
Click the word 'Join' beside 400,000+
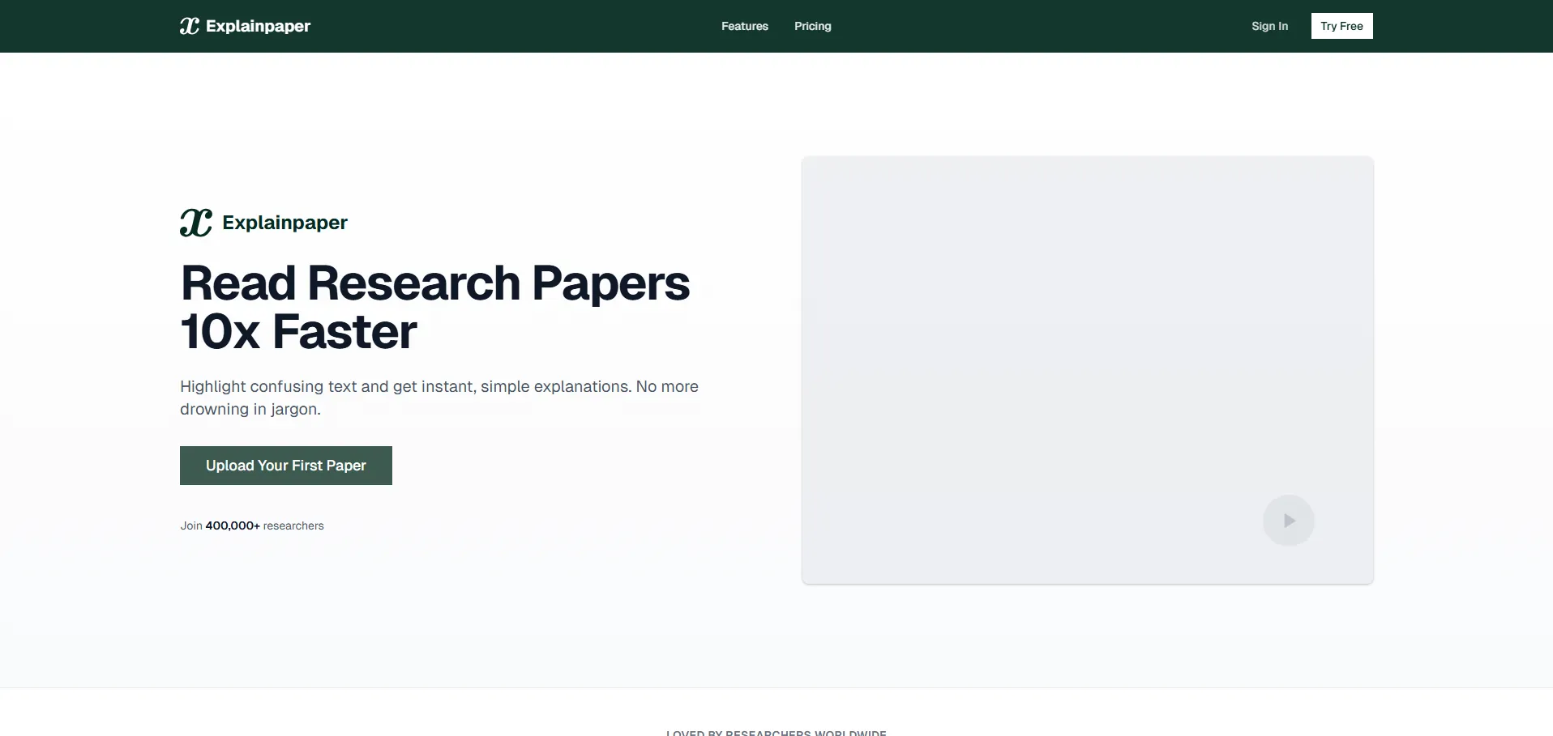(x=191, y=525)
